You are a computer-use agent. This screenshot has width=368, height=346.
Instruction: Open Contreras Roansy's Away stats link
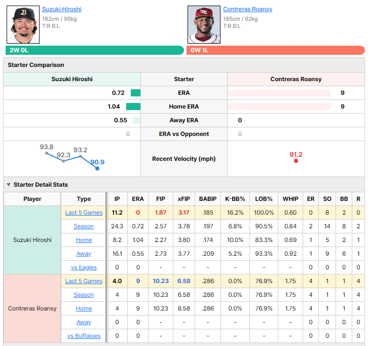[x=84, y=322]
